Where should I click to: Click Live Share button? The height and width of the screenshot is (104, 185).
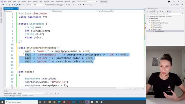coord(175,5)
